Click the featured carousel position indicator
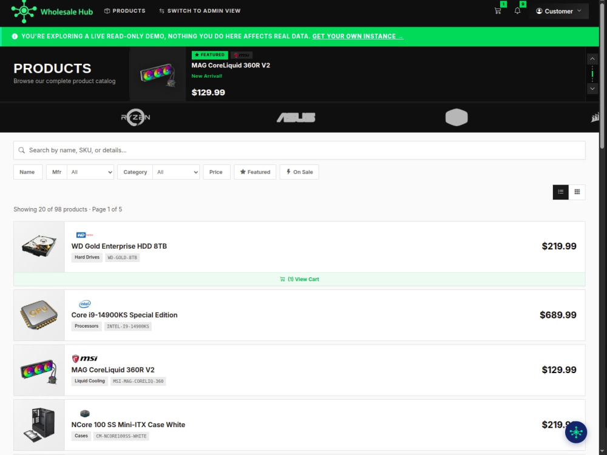The width and height of the screenshot is (607, 455). (x=592, y=73)
